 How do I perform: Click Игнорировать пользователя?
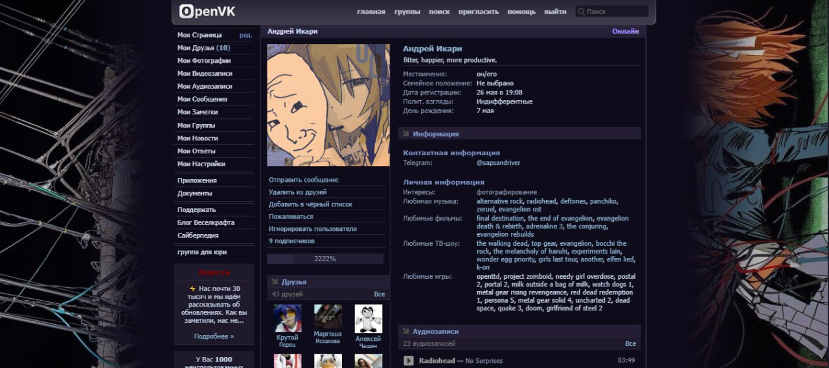tap(313, 229)
